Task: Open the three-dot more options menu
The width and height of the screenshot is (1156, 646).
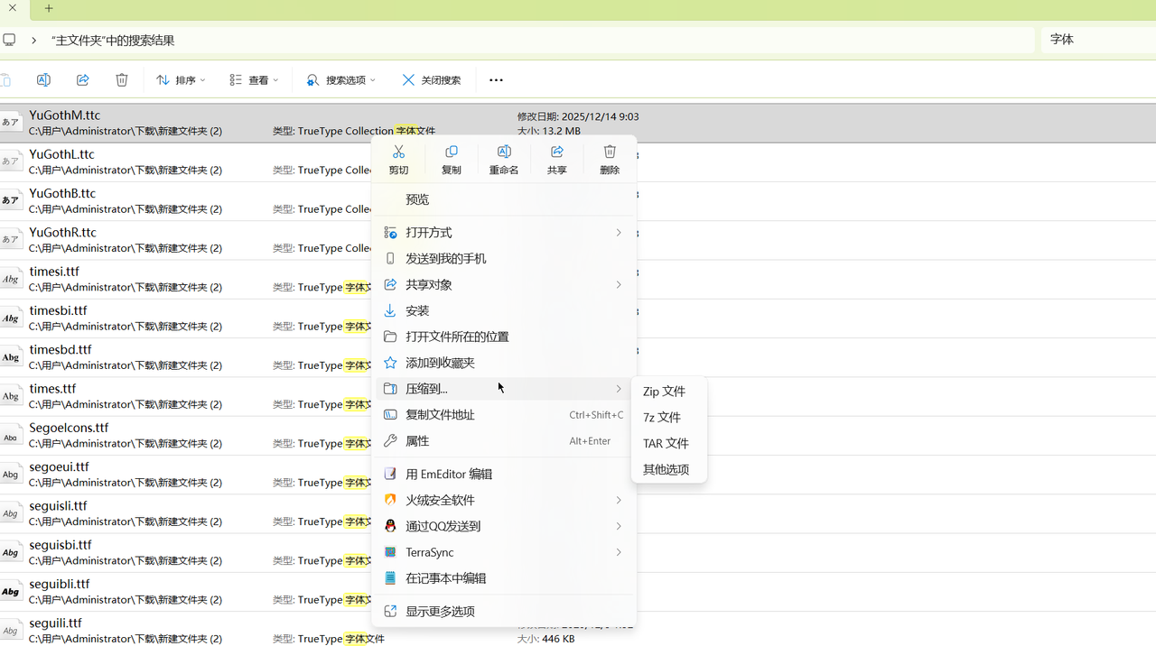Action: (x=496, y=79)
